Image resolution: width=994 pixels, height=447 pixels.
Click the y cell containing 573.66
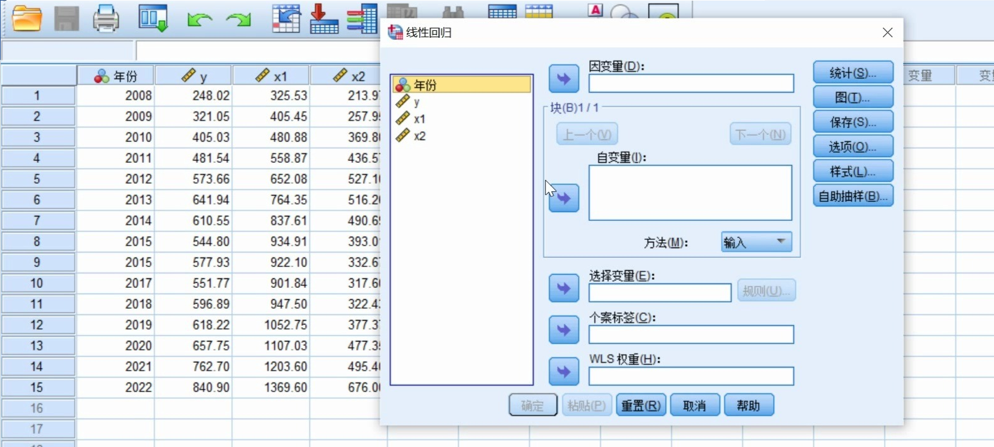(193, 179)
